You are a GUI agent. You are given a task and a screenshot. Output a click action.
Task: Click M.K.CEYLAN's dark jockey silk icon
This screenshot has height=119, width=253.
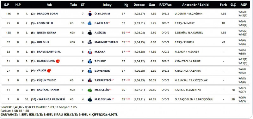pos(90,99)
